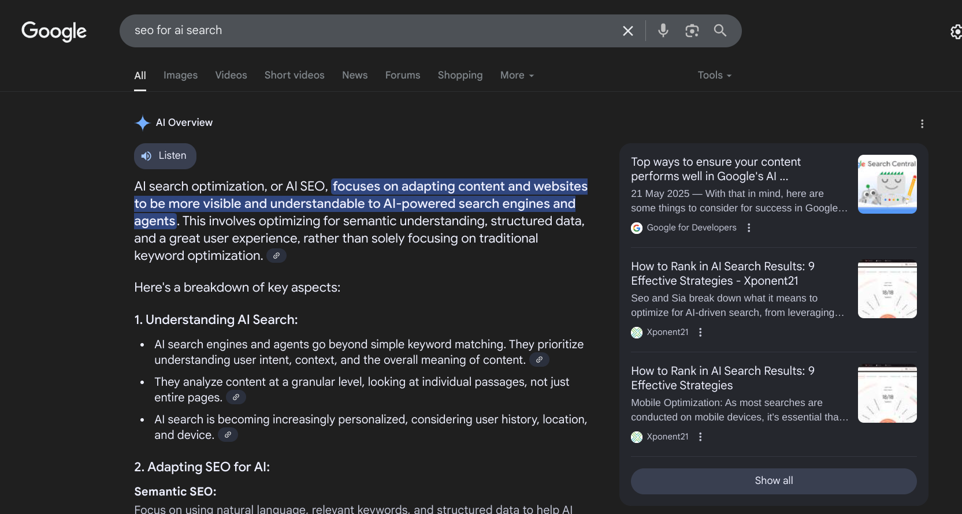Click the magnifying glass search icon
The height and width of the screenshot is (514, 962).
(x=720, y=30)
